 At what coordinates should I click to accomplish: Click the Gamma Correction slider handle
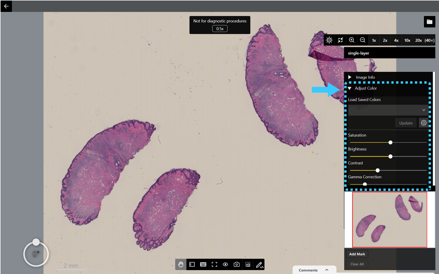365,184
